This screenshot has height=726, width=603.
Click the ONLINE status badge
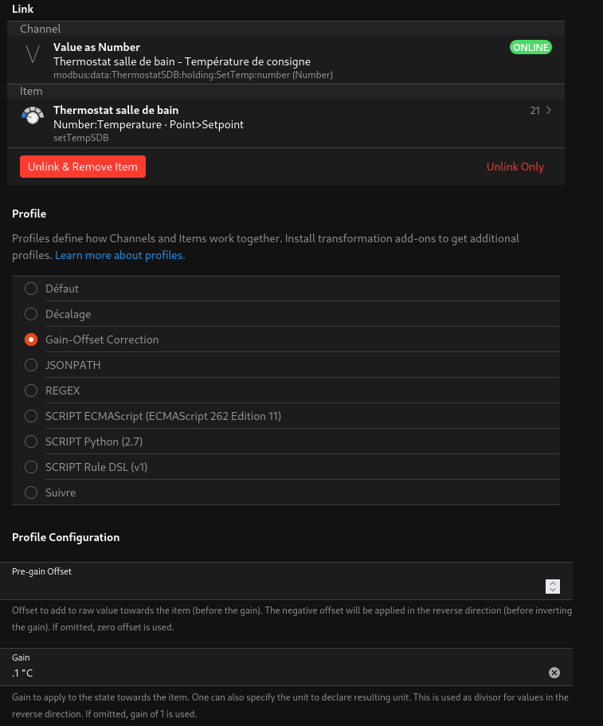tap(531, 47)
